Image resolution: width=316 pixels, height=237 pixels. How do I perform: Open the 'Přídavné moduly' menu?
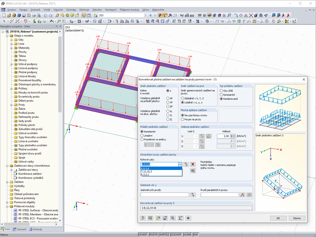[129, 10]
